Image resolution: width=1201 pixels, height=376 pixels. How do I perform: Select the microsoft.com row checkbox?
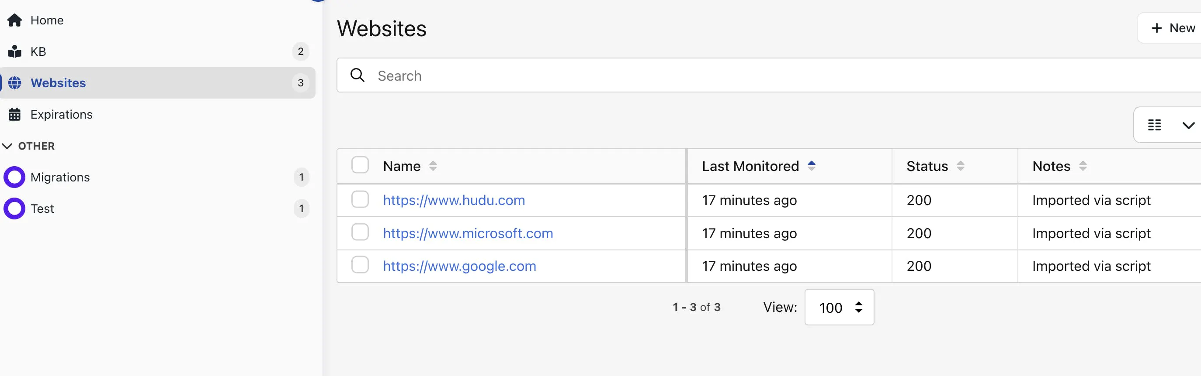pyautogui.click(x=360, y=232)
